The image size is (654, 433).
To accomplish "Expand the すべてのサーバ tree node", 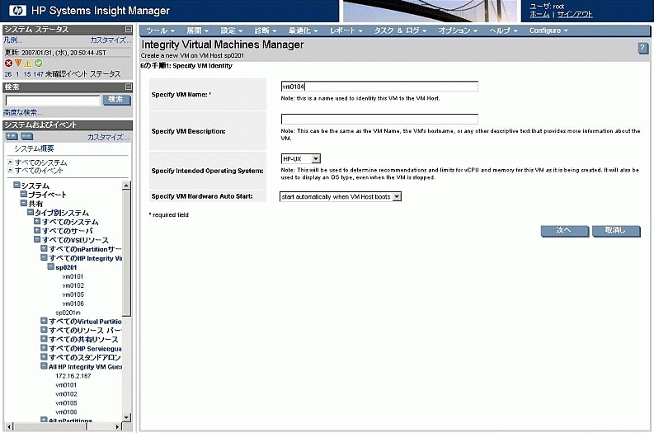I will [x=37, y=230].
